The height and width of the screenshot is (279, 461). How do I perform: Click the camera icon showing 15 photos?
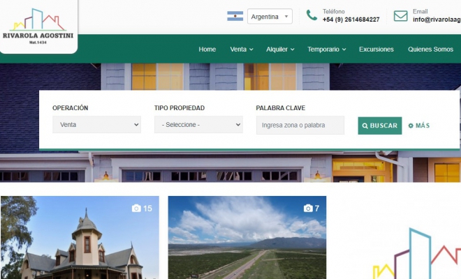(x=136, y=209)
